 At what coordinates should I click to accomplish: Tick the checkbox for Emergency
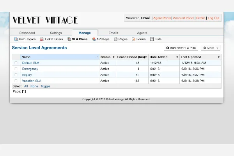(x=16, y=69)
